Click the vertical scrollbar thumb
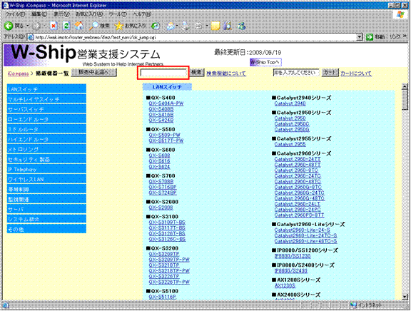Image resolution: width=411 pixels, height=311 pixels. 405,100
